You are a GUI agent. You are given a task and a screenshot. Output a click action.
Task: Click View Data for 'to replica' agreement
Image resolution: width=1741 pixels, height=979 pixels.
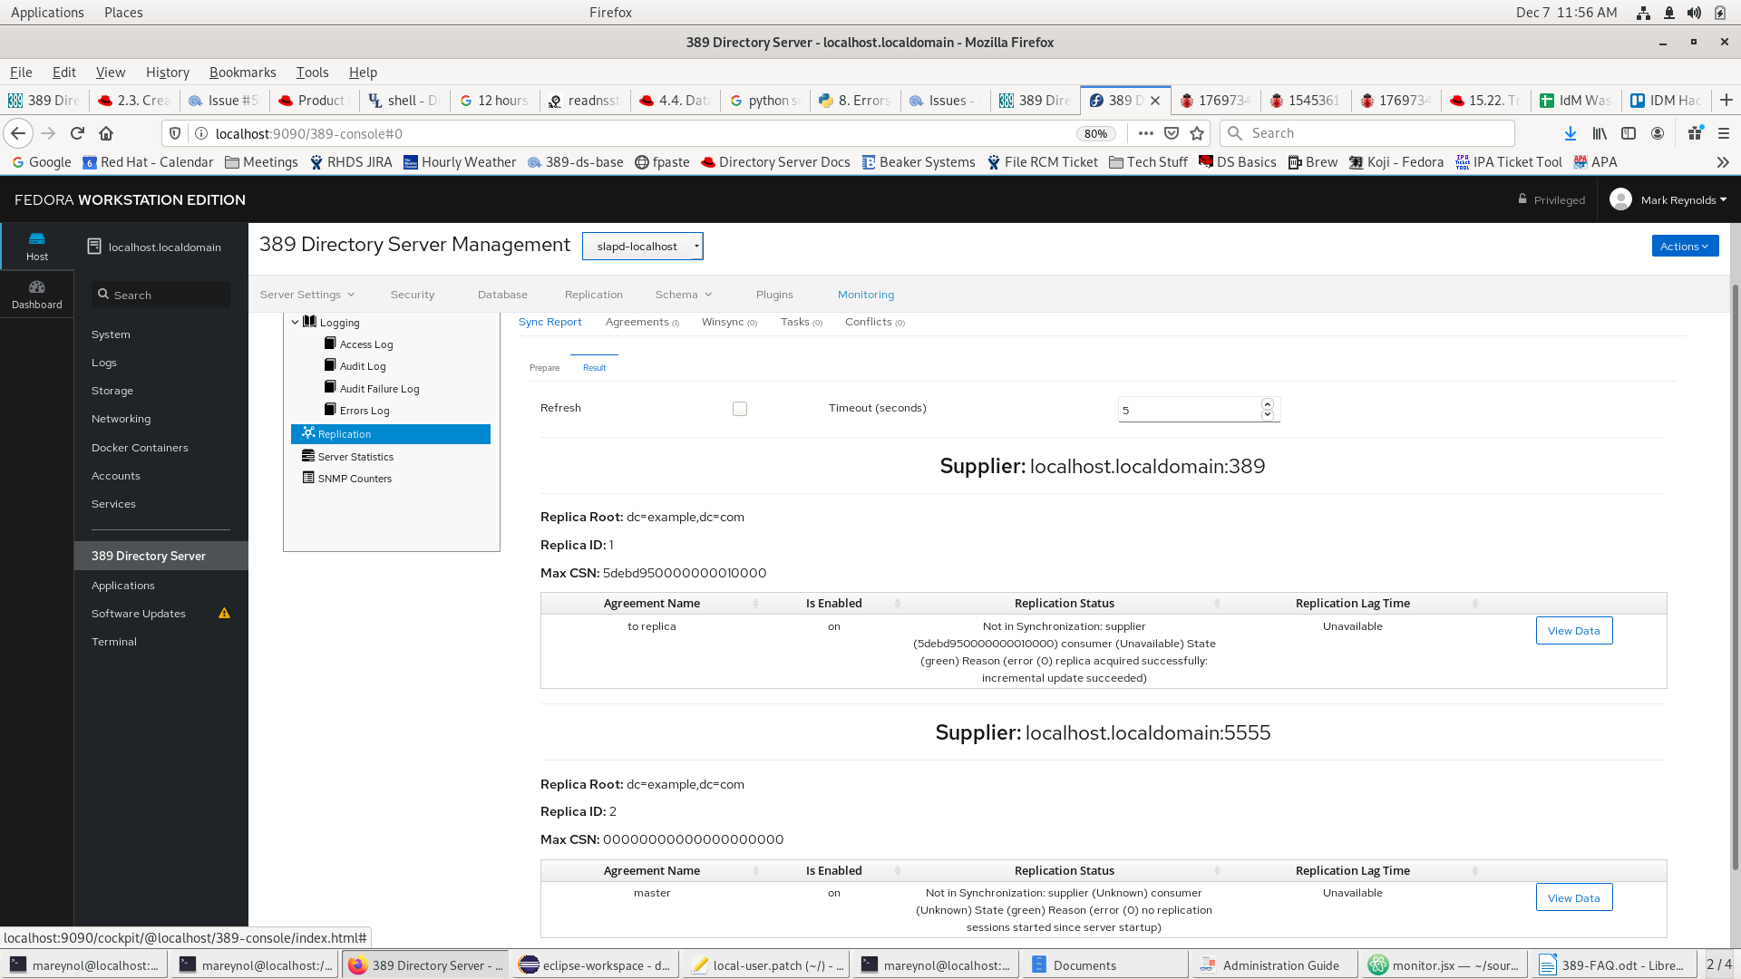(x=1574, y=631)
